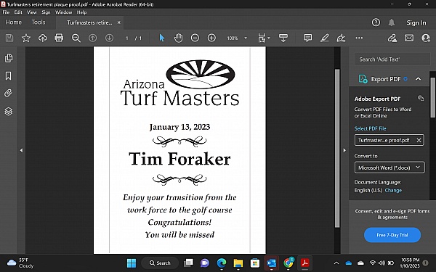Viewport: 436px width, 272px height.
Task: Show hidden system tray icons
Action: [x=336, y=263]
